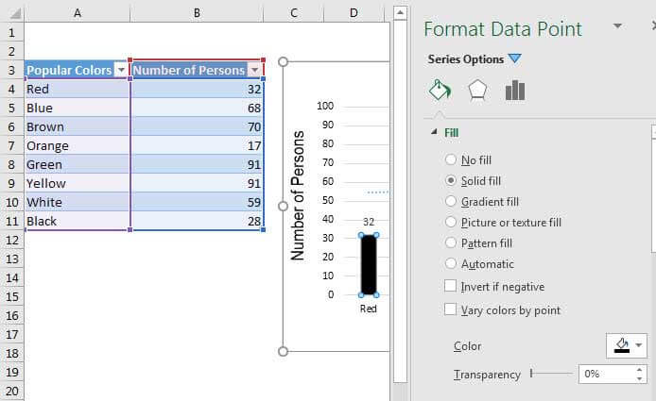Increase Transparency with the up spinner

point(639,369)
